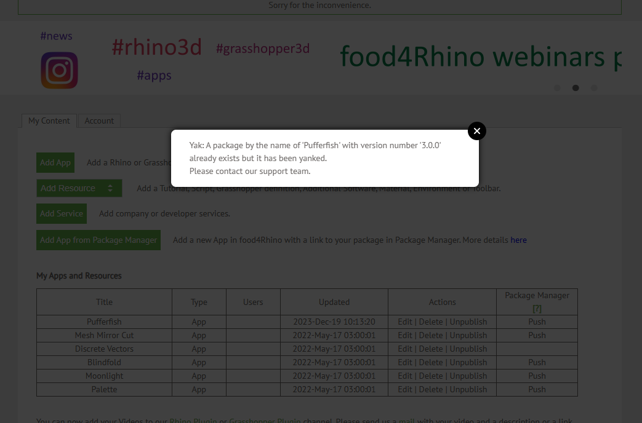The height and width of the screenshot is (423, 642).
Task: Click the Add Service button
Action: [x=62, y=213]
